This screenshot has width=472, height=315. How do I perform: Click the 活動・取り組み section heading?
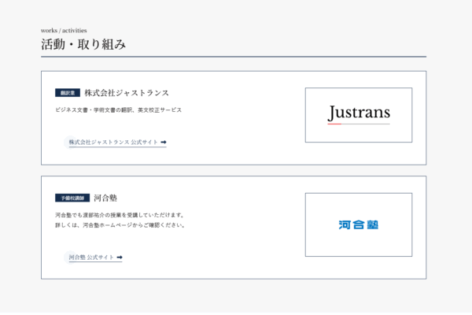pyautogui.click(x=83, y=45)
